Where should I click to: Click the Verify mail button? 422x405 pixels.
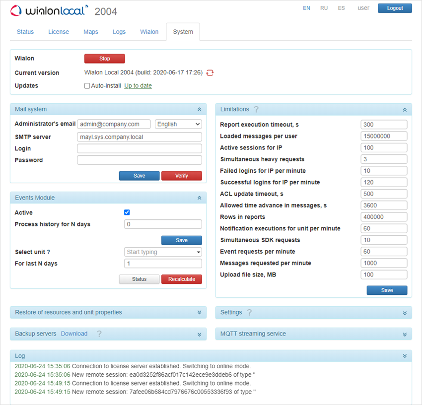point(182,176)
